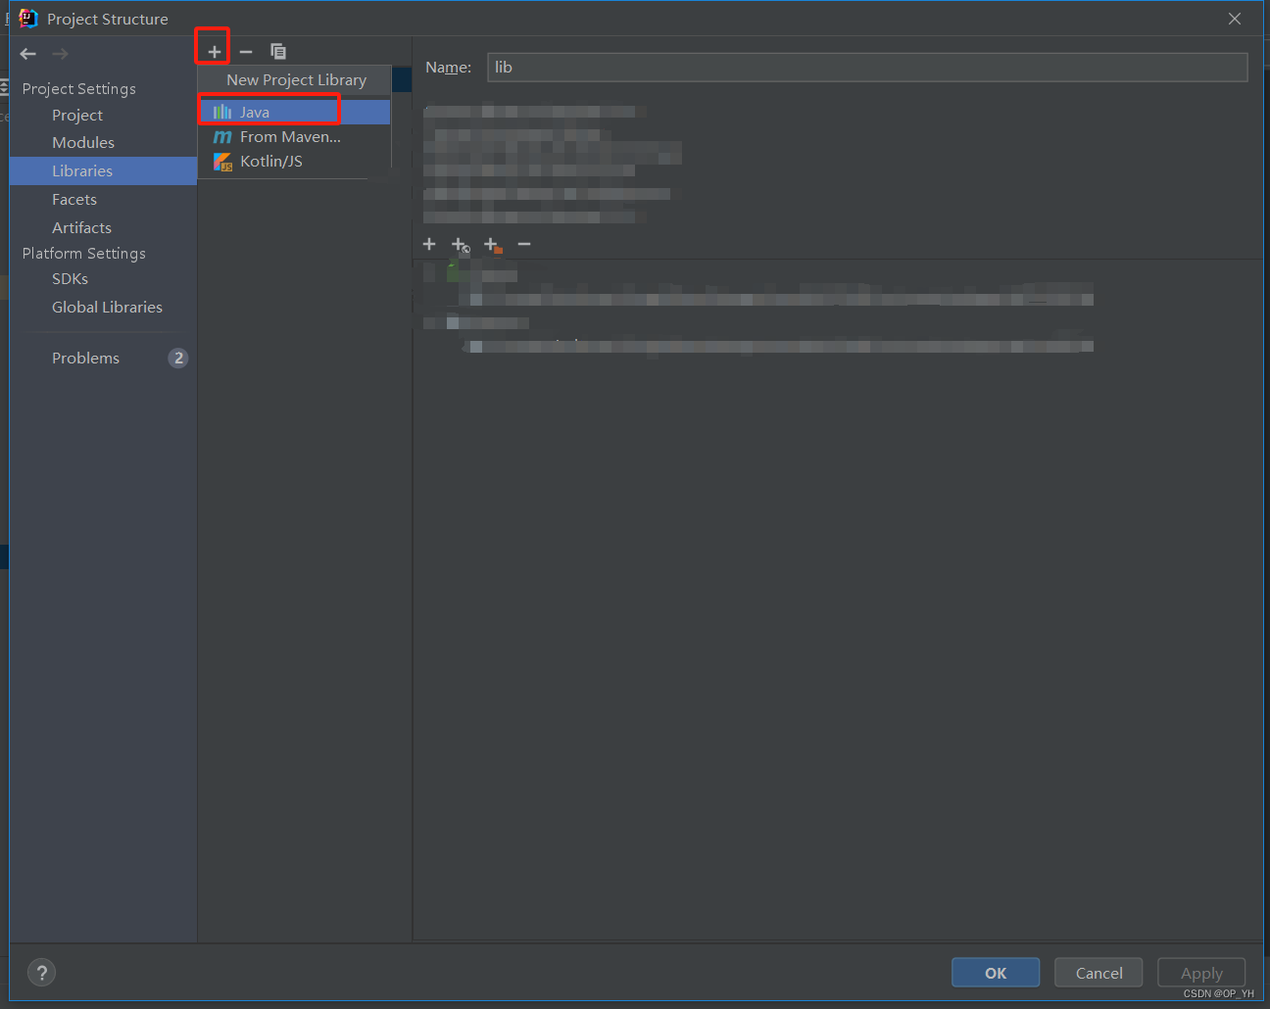Open Modules settings page
1270x1009 pixels.
[x=83, y=142]
